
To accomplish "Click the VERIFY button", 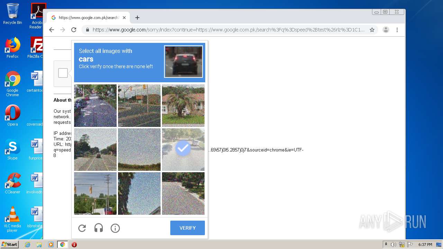I will pyautogui.click(x=188, y=228).
